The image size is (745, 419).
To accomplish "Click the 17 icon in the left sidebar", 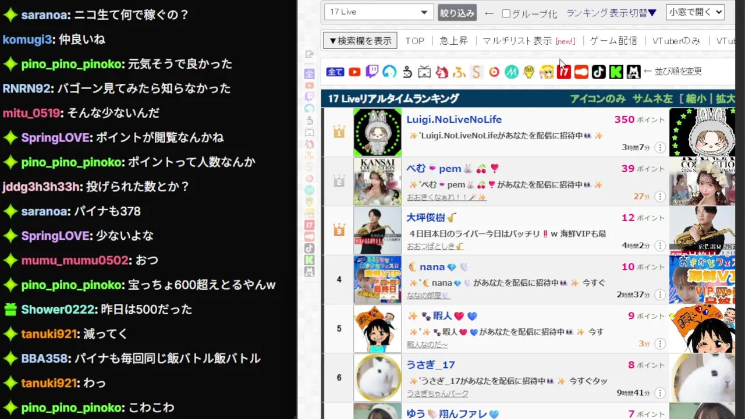I will 310,225.
